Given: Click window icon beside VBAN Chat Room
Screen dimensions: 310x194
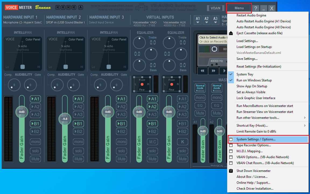Looking at the screenshot, I should [x=231, y=163].
